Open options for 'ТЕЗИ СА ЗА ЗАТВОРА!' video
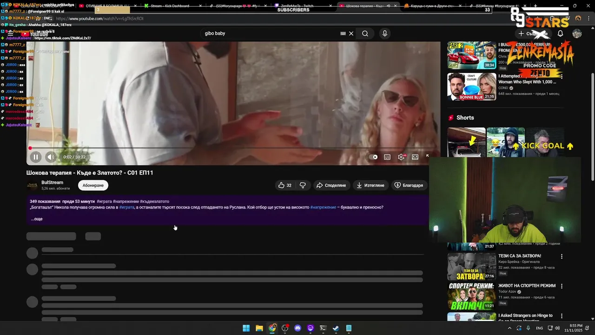 click(x=562, y=256)
